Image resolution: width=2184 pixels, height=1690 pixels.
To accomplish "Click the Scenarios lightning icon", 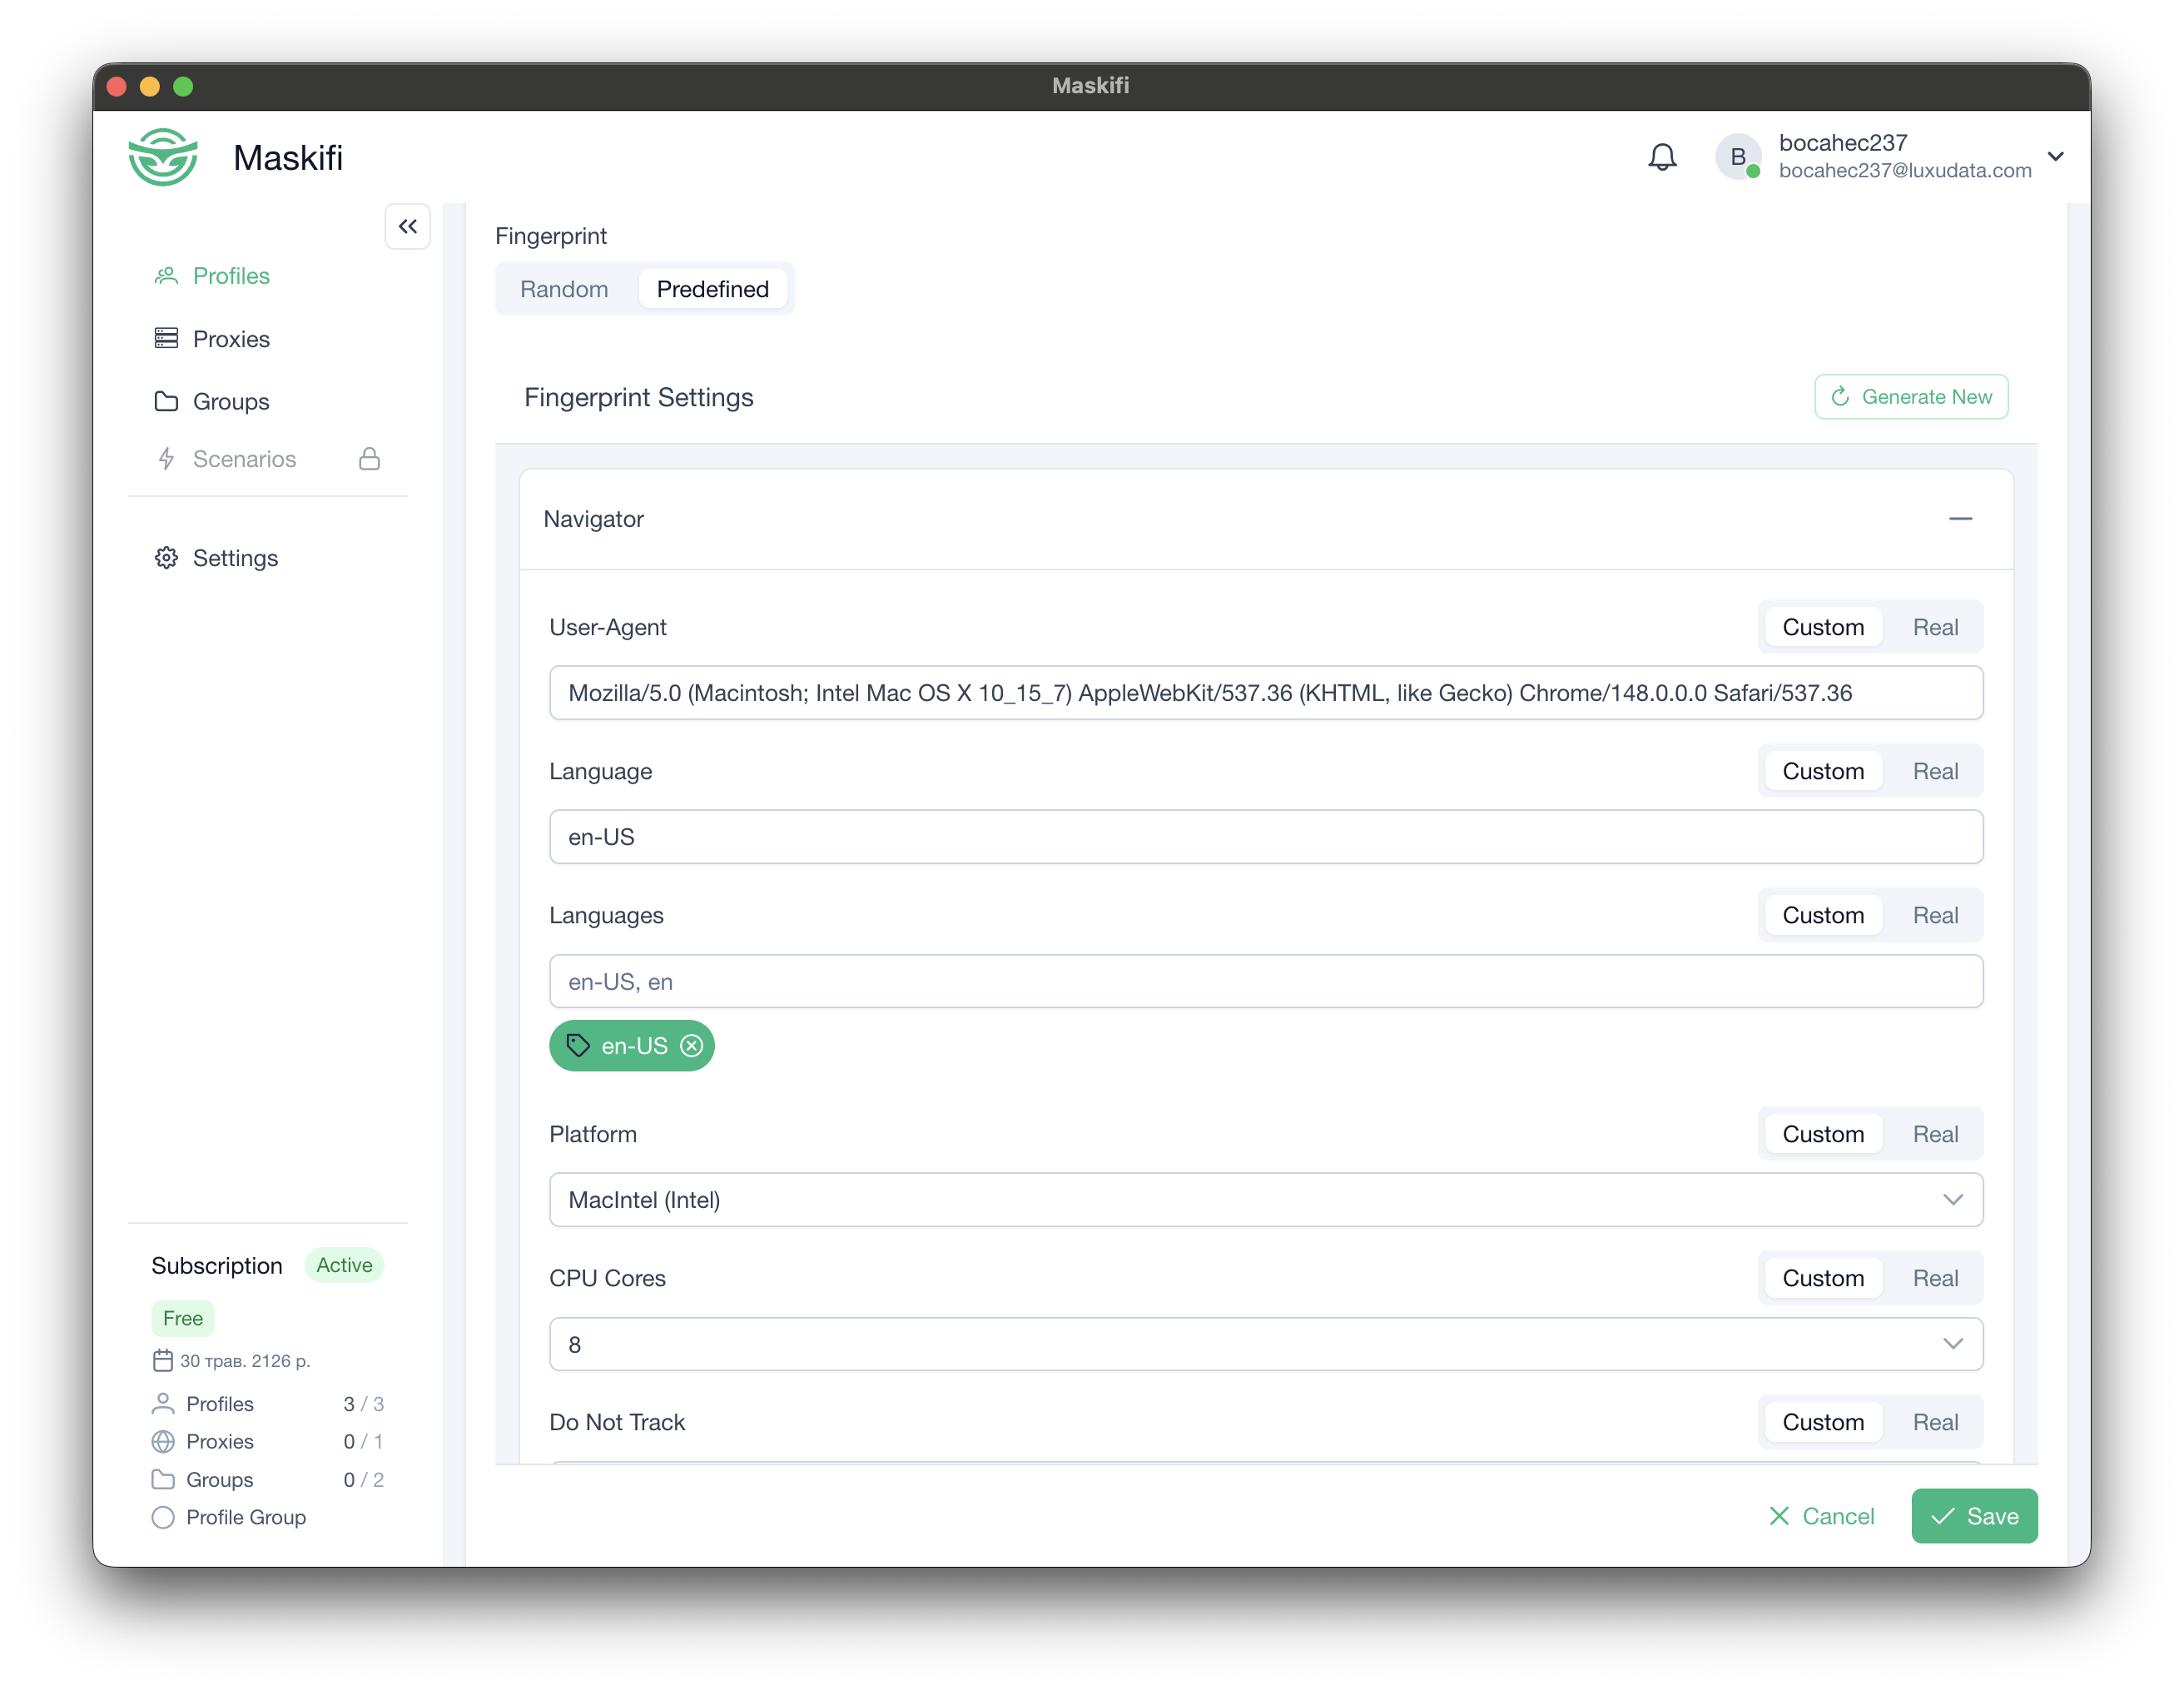I will 166,459.
